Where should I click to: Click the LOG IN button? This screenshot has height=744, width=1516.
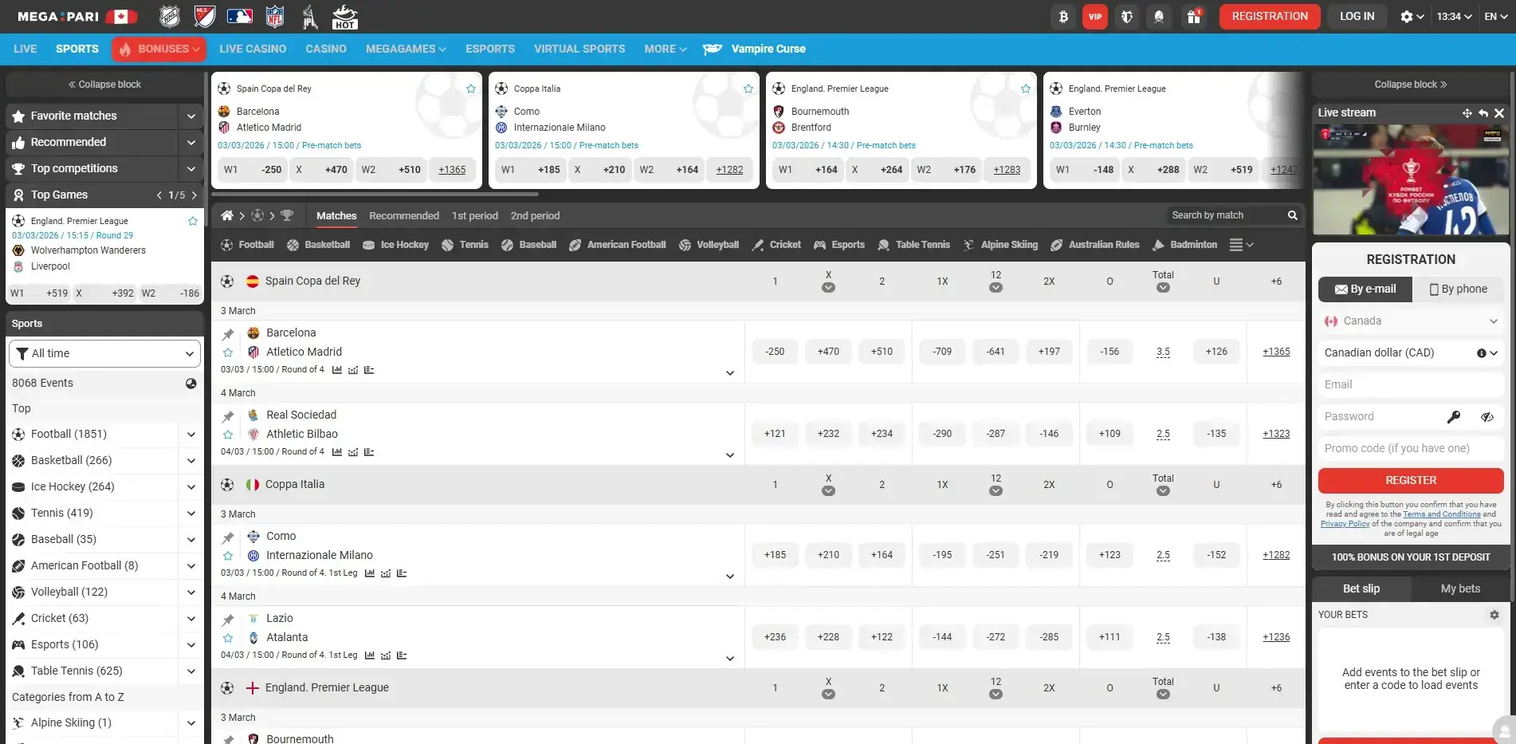tap(1357, 17)
